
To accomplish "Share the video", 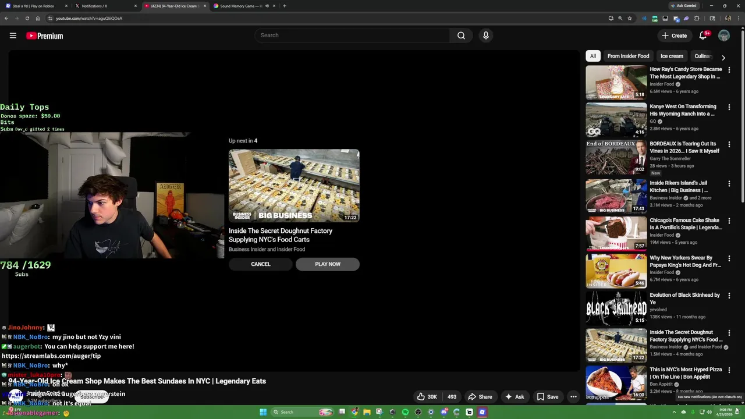I will pyautogui.click(x=480, y=397).
